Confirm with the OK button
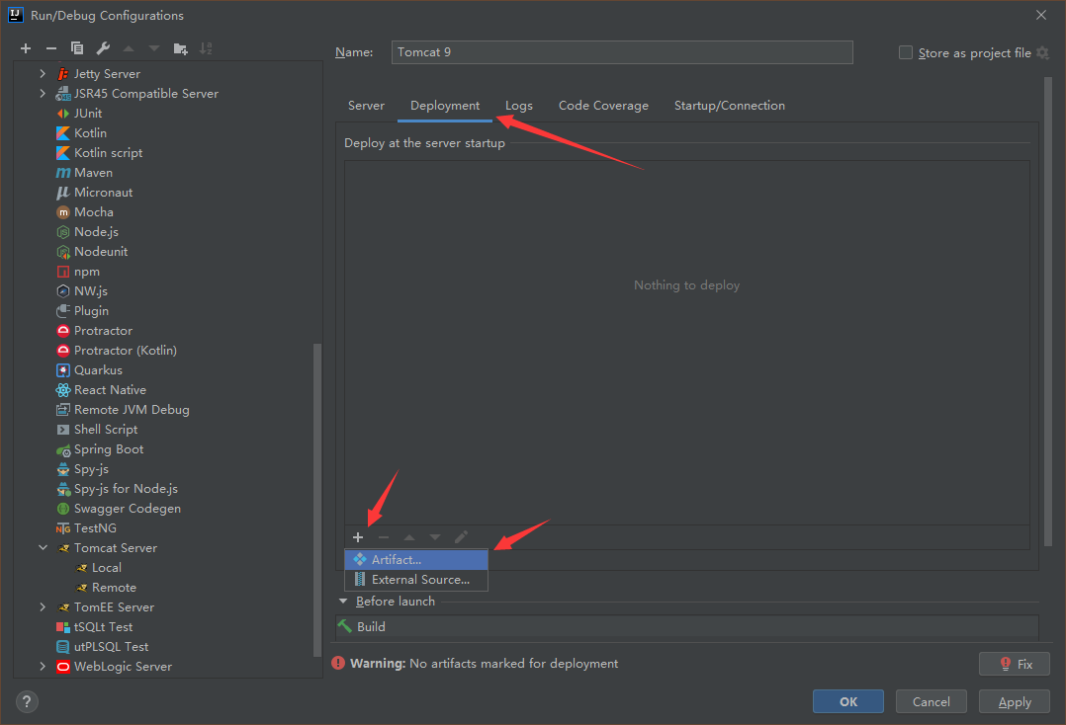 [x=847, y=702]
